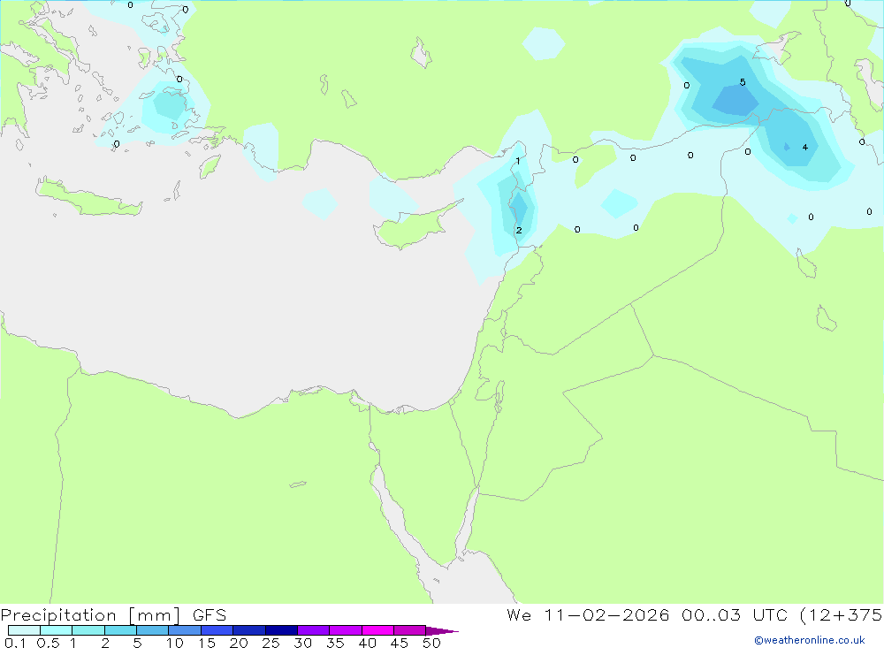Image resolution: width=884 pixels, height=648 pixels.
Task: Click the '40' legend value
Action: (x=368, y=643)
